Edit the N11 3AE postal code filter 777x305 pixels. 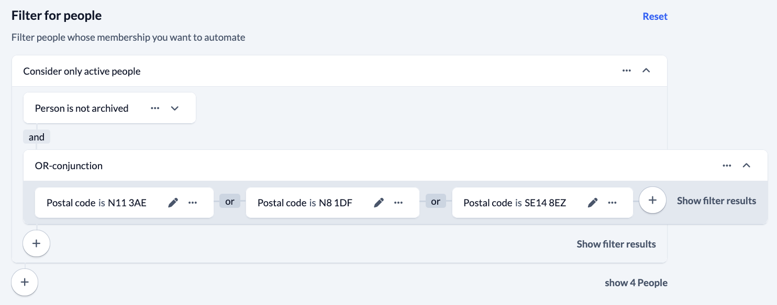[x=173, y=203]
